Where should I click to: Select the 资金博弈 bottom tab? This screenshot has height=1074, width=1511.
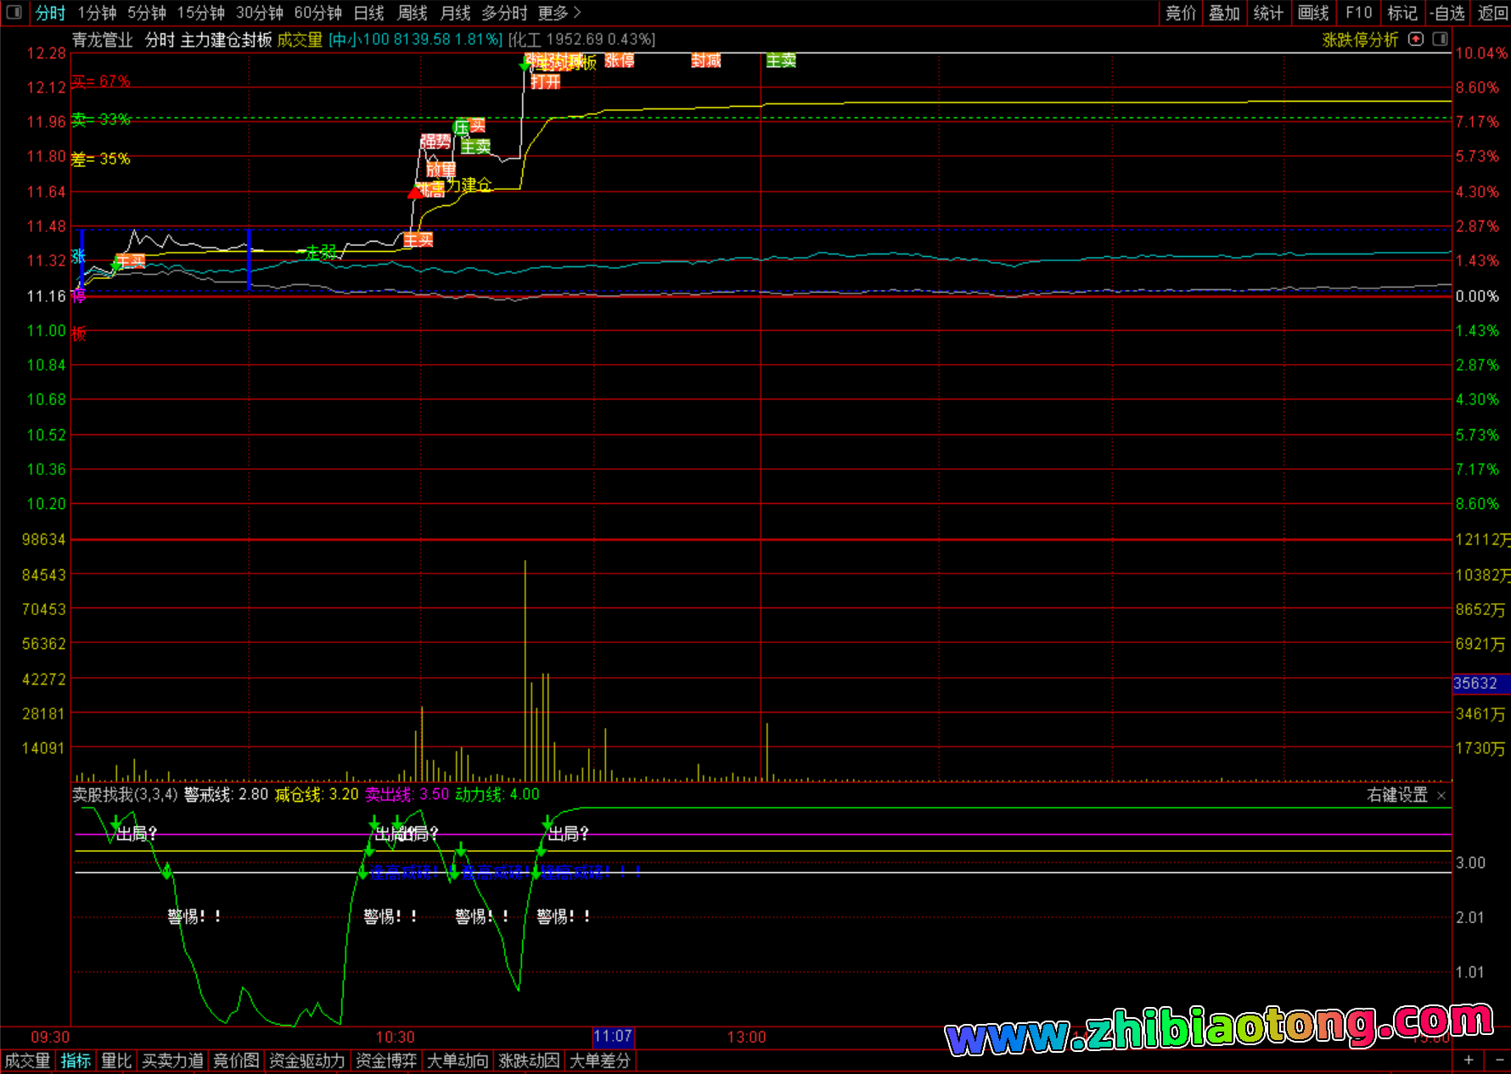pos(386,1060)
